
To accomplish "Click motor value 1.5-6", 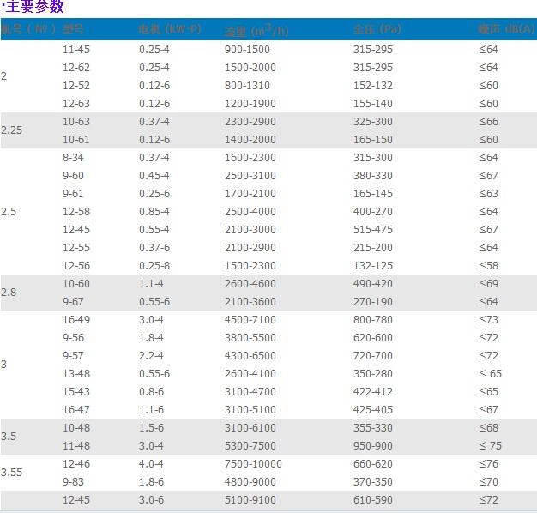I will tap(151, 428).
